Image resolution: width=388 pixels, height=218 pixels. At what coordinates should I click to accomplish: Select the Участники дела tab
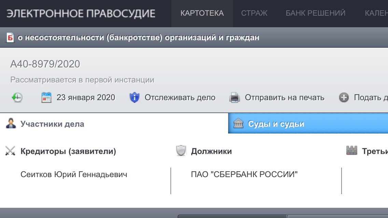52,124
